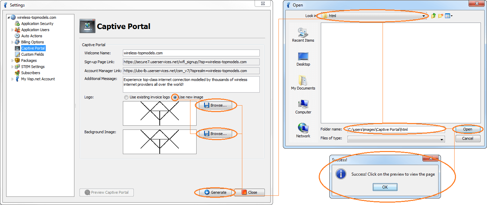Collapse the wireless-topmodels.com root node
487x205 pixels.
tap(9, 17)
